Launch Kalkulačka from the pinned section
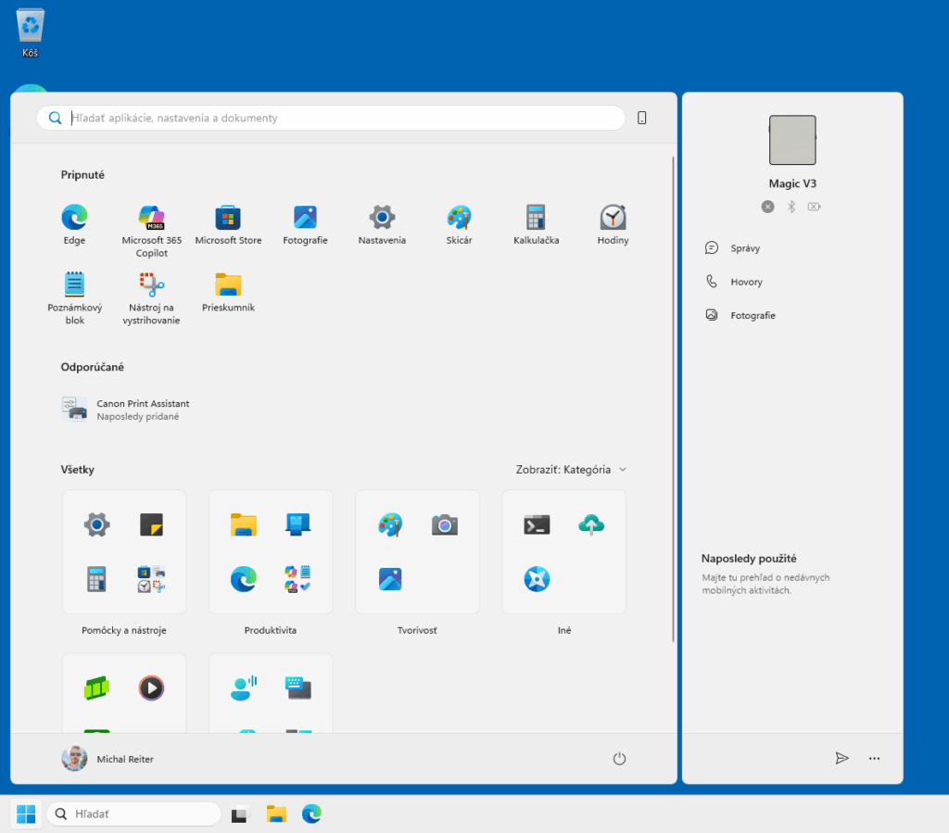 536,222
